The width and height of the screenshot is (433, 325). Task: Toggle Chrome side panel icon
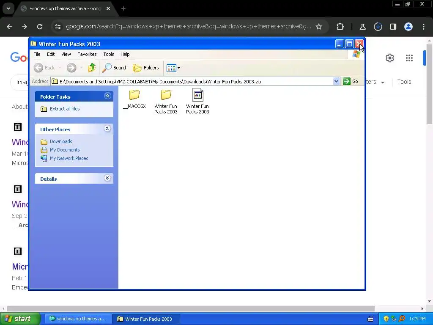393,27
